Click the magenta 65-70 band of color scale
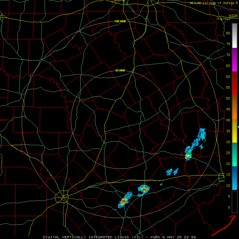 point(234,60)
